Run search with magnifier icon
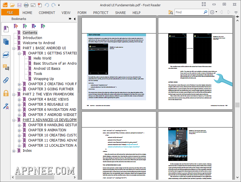Viewport: 241px width, 182px height. [206, 12]
